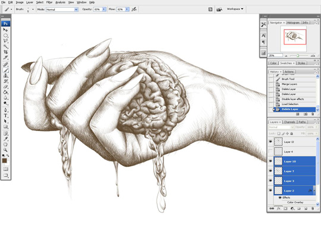Image resolution: width=321 pixels, height=232 pixels.
Task: Activate the Move tool
Action: [5, 30]
